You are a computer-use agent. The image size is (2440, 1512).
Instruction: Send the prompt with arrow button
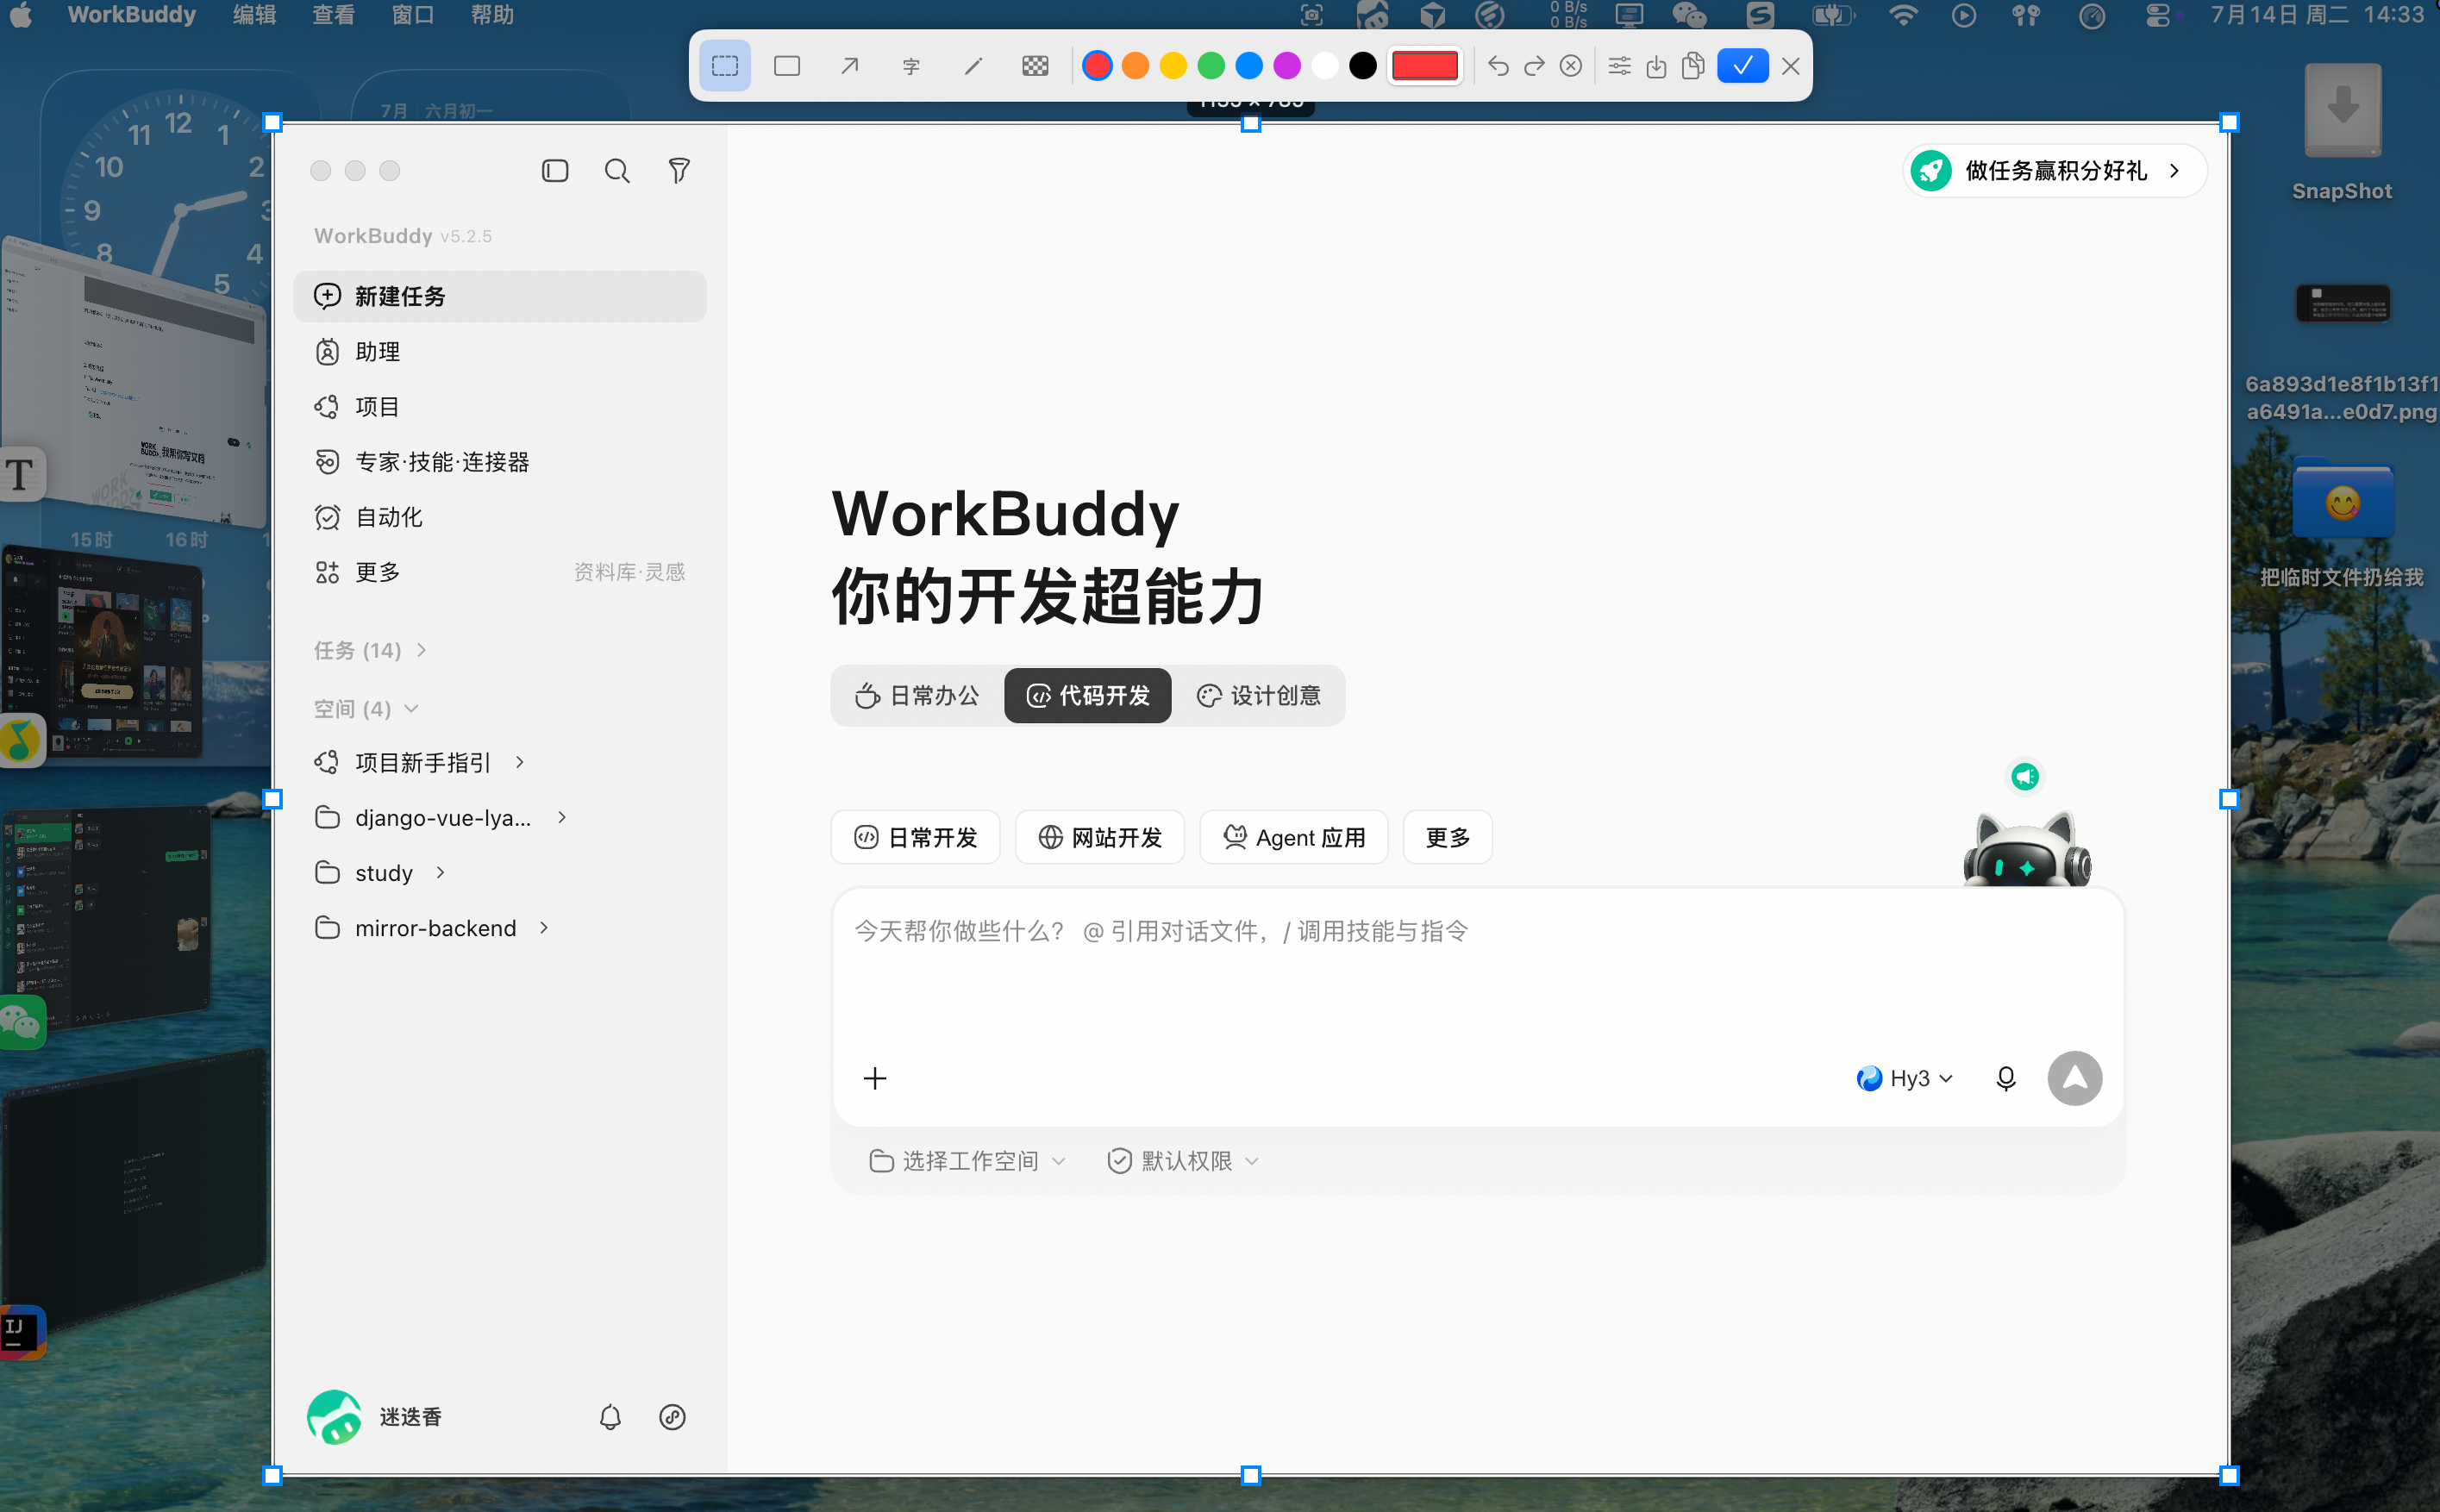click(2074, 1078)
